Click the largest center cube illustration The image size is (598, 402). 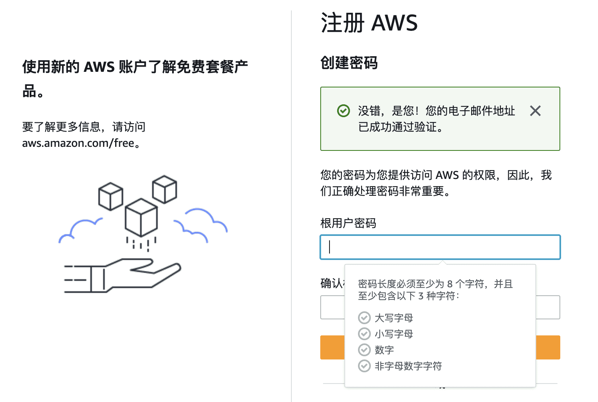(x=141, y=217)
